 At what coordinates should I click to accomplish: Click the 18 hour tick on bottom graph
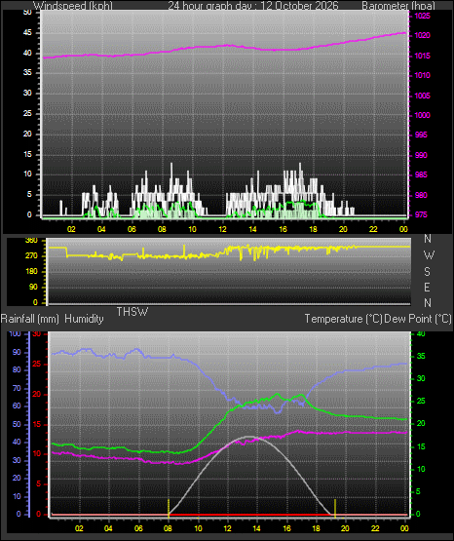(316, 528)
